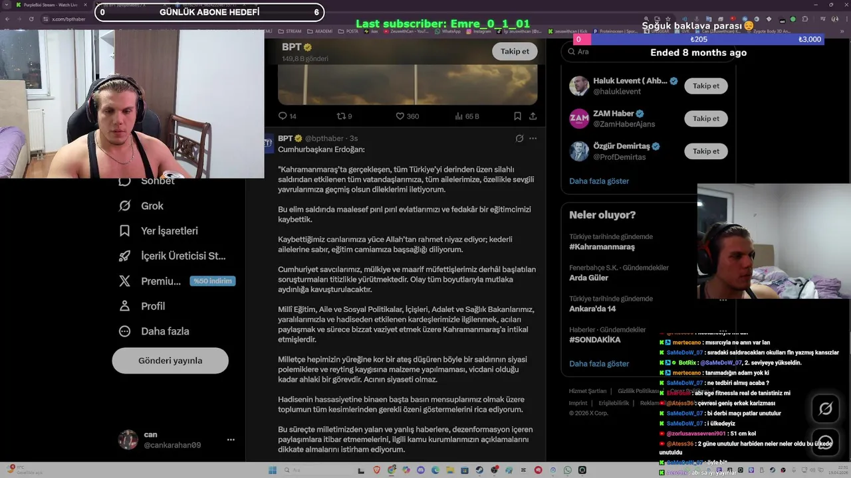Follow Özgür Demirtaş with Takip et

tap(706, 151)
